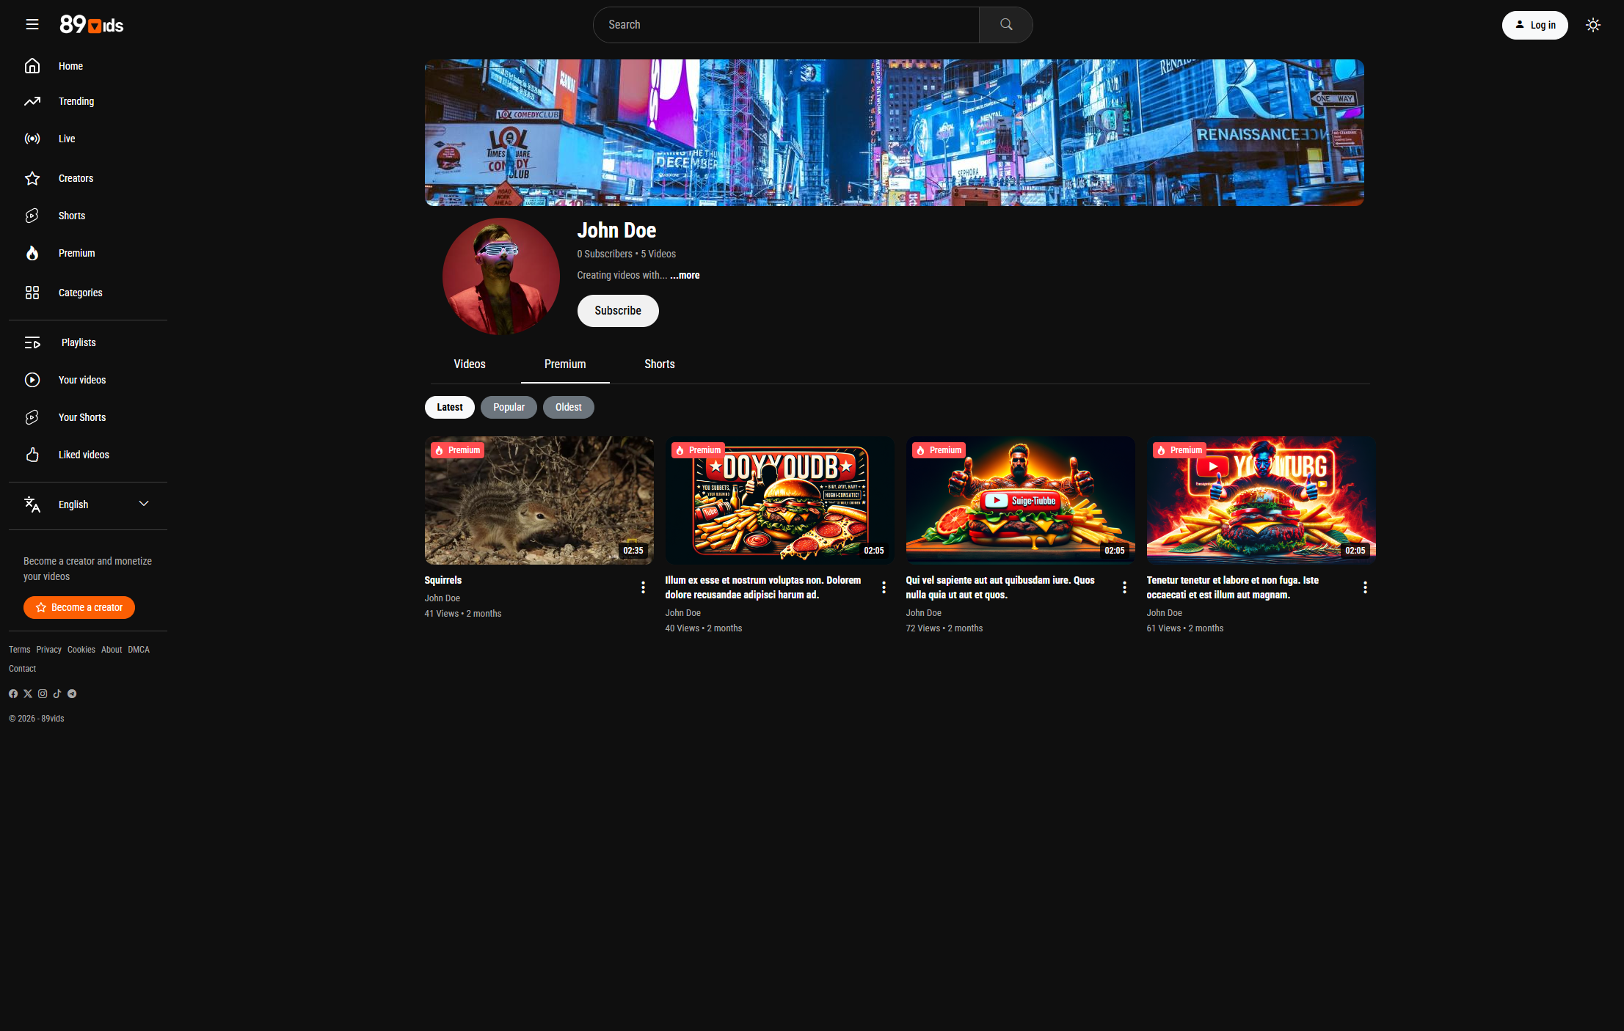Image resolution: width=1624 pixels, height=1031 pixels.
Task: Open the Categories grid icon
Action: click(32, 293)
